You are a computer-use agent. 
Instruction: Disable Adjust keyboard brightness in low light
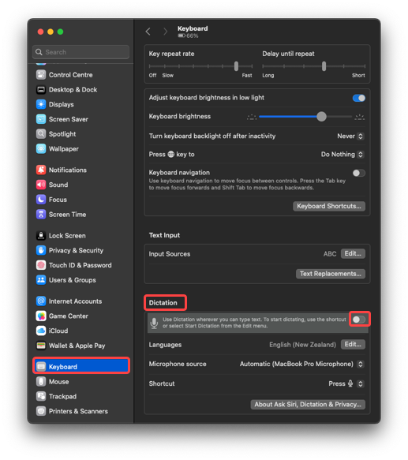[x=359, y=98]
